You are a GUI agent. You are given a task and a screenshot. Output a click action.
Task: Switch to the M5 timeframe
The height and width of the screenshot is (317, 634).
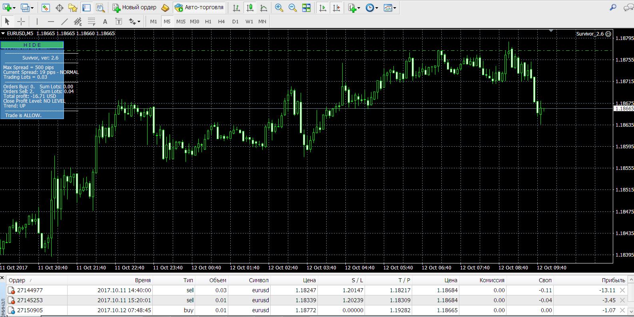pyautogui.click(x=167, y=22)
